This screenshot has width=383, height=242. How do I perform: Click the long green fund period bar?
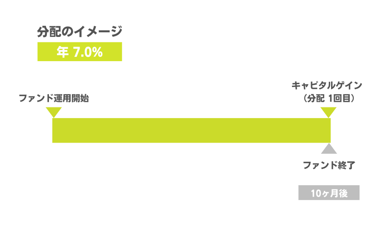point(191,130)
